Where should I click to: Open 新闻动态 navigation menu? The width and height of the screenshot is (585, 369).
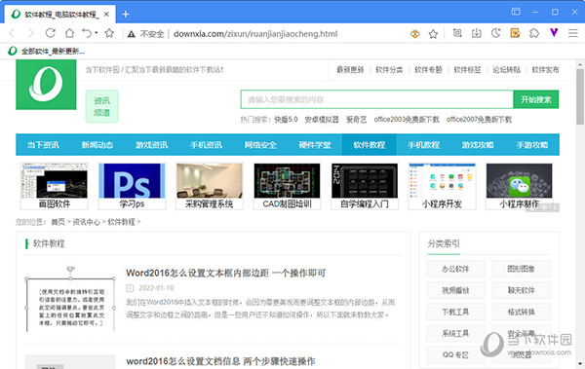[x=97, y=145]
